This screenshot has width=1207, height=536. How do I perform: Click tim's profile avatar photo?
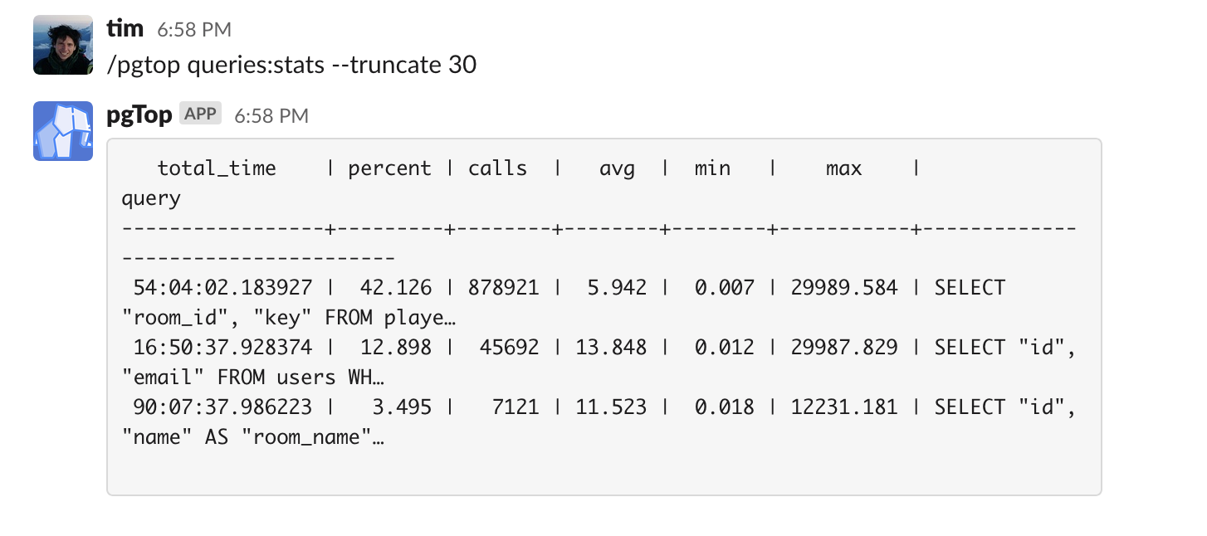coord(62,45)
